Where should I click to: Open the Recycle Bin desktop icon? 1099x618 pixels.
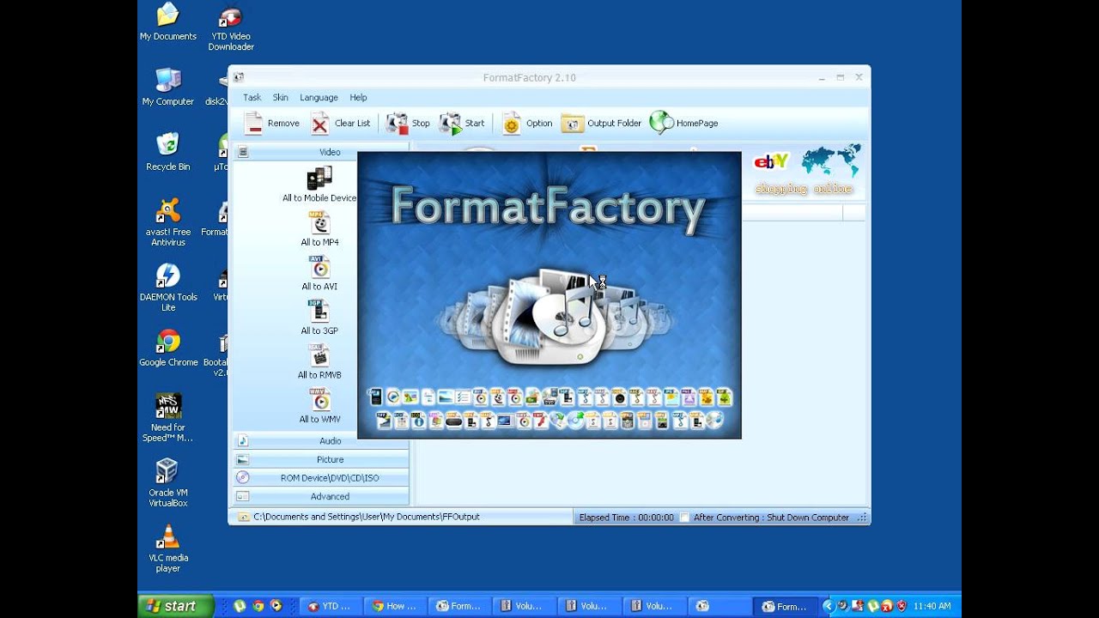click(x=168, y=152)
